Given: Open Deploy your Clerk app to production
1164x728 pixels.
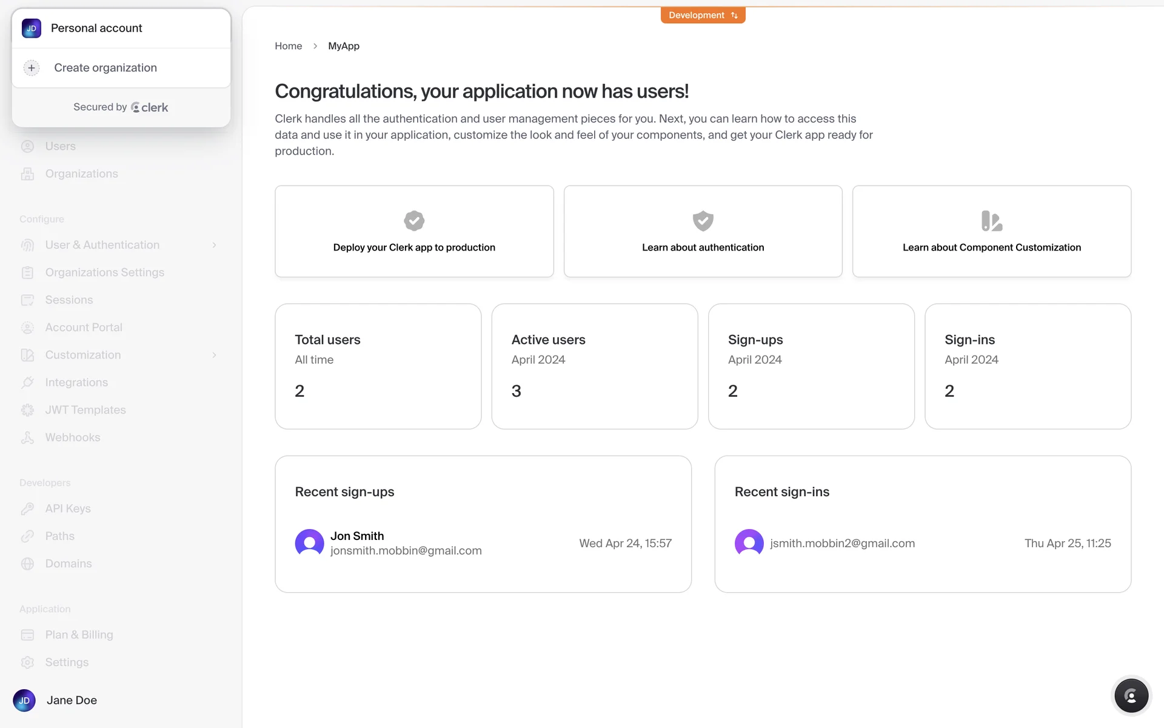Looking at the screenshot, I should click(414, 232).
